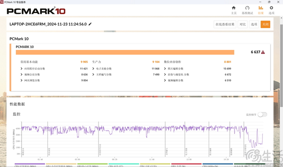Click blue CPU Utility legend line
Viewport: 283px width, 167px height.
pyautogui.click(x=218, y=164)
